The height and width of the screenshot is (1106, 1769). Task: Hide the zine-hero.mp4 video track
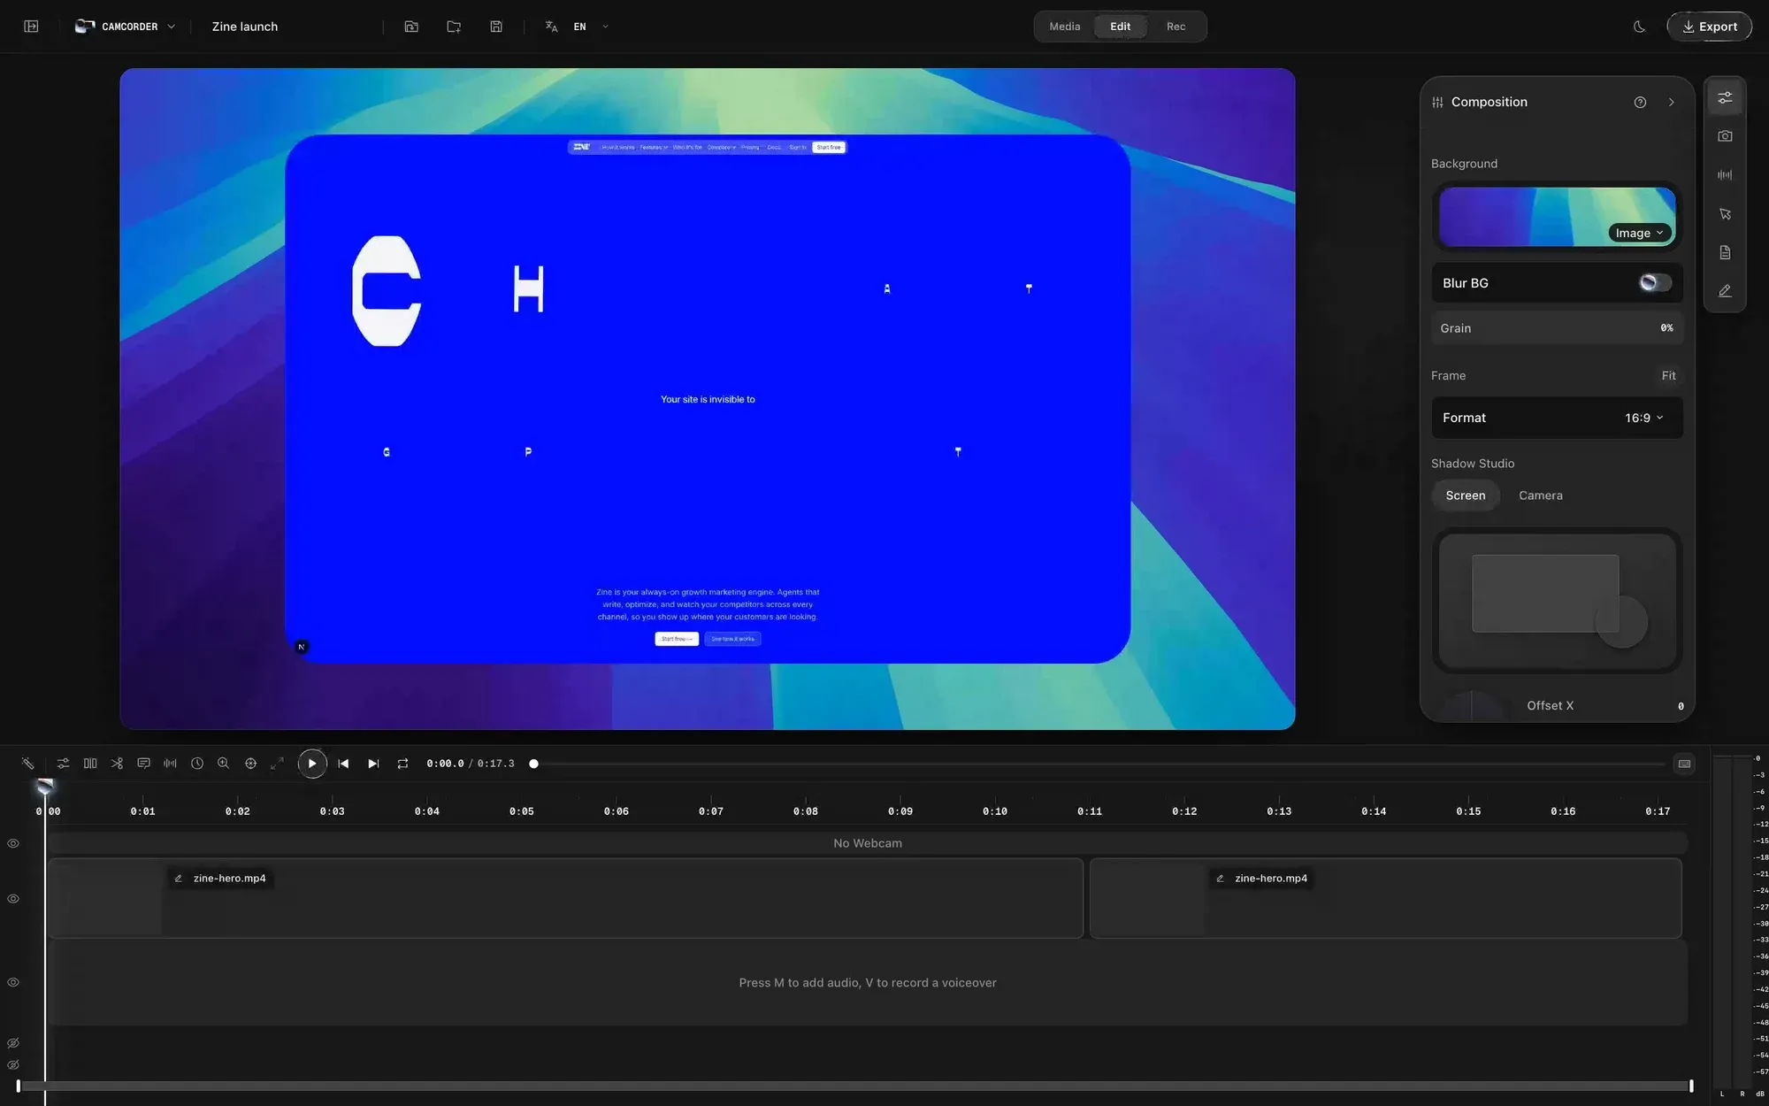[13, 898]
